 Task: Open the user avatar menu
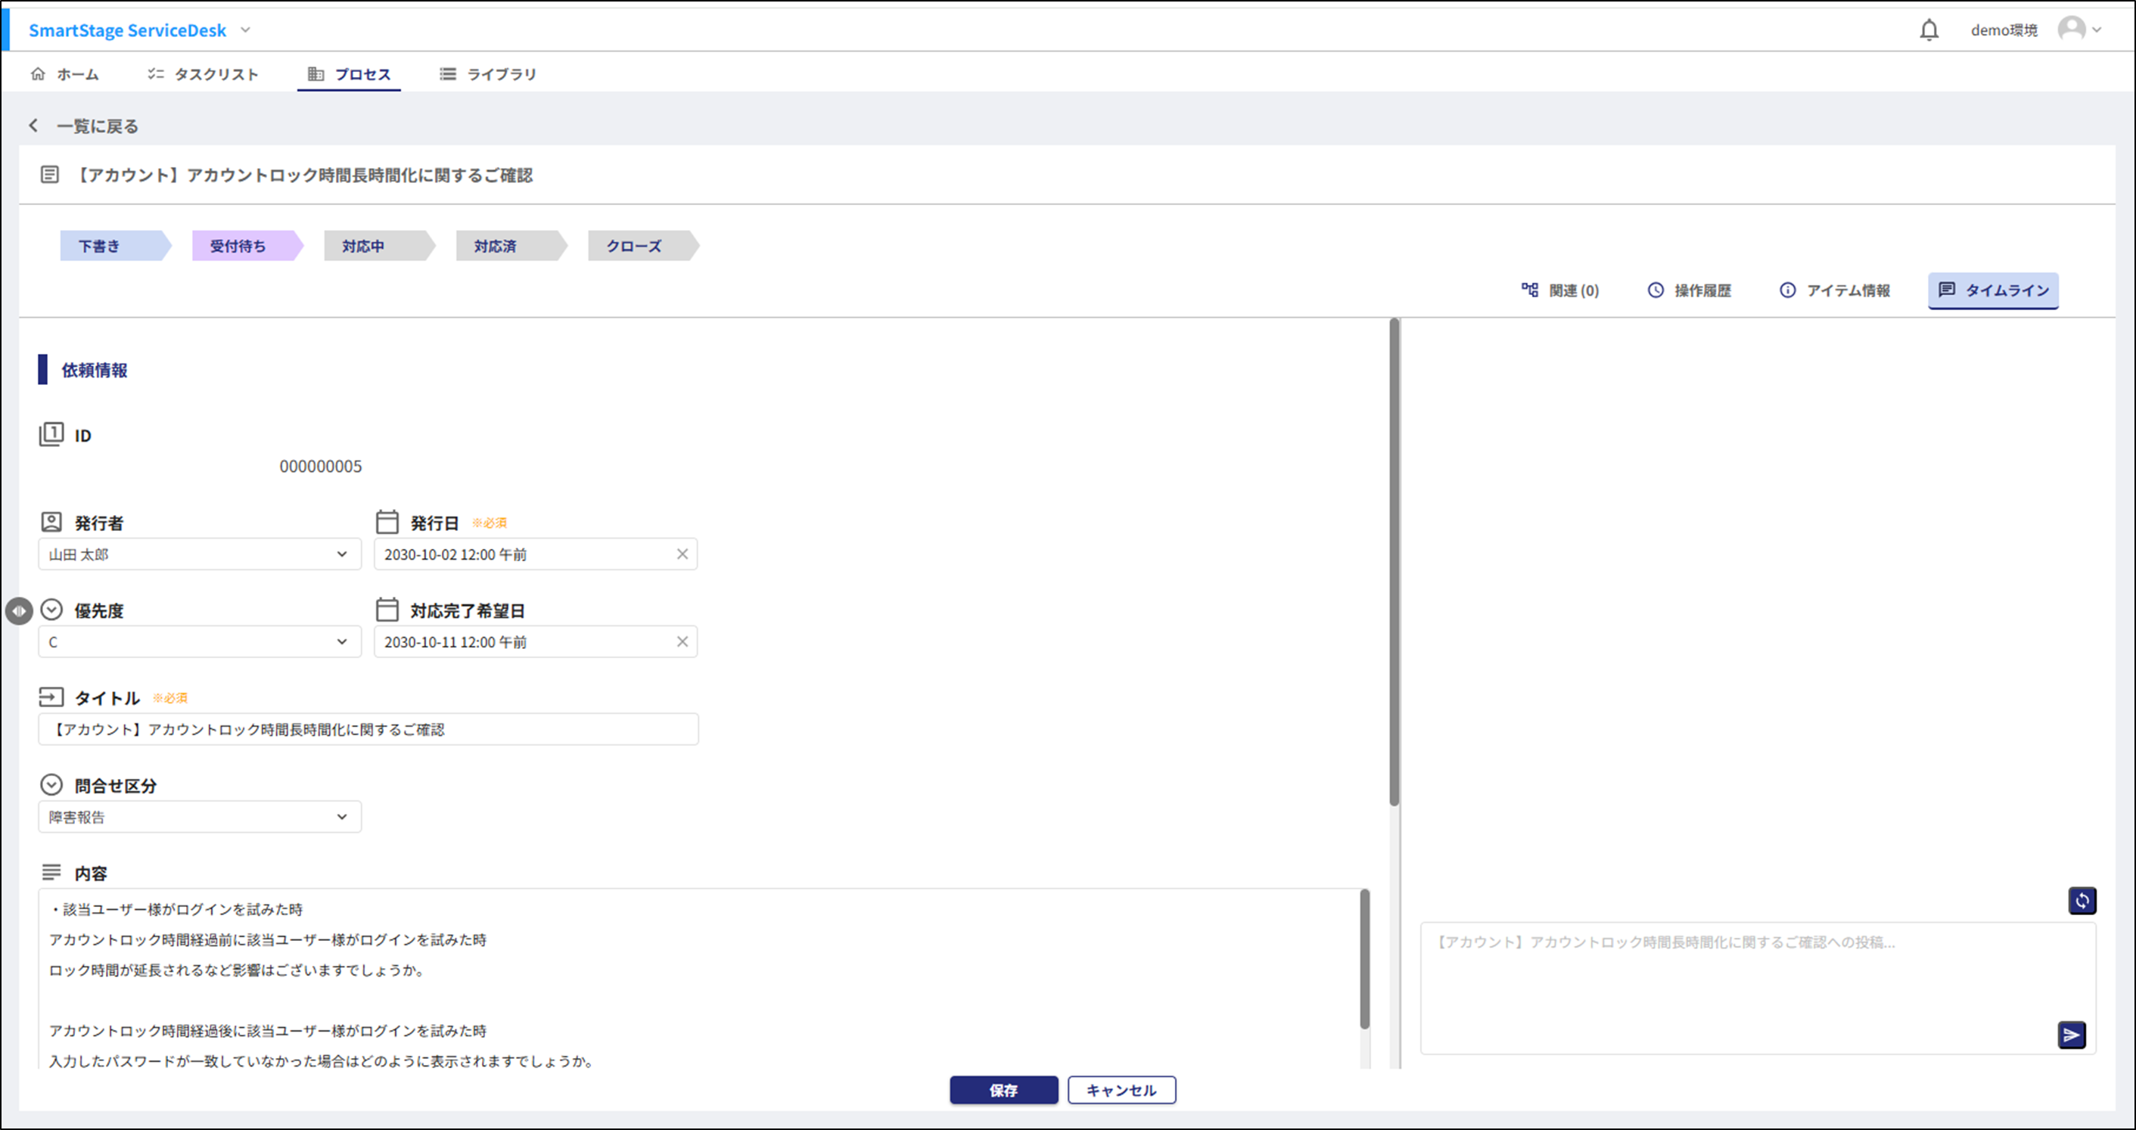(2072, 28)
